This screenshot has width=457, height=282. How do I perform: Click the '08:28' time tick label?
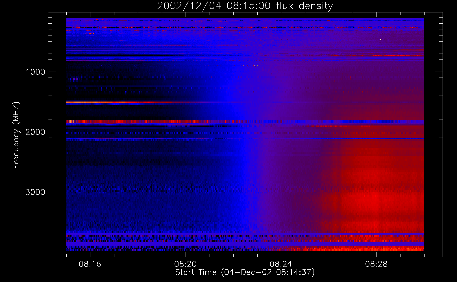[376, 264]
